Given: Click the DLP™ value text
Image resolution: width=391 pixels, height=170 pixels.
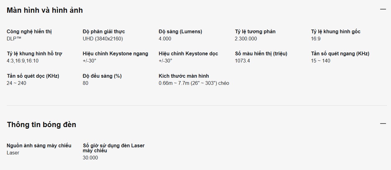Looking at the screenshot, I should (x=15, y=39).
